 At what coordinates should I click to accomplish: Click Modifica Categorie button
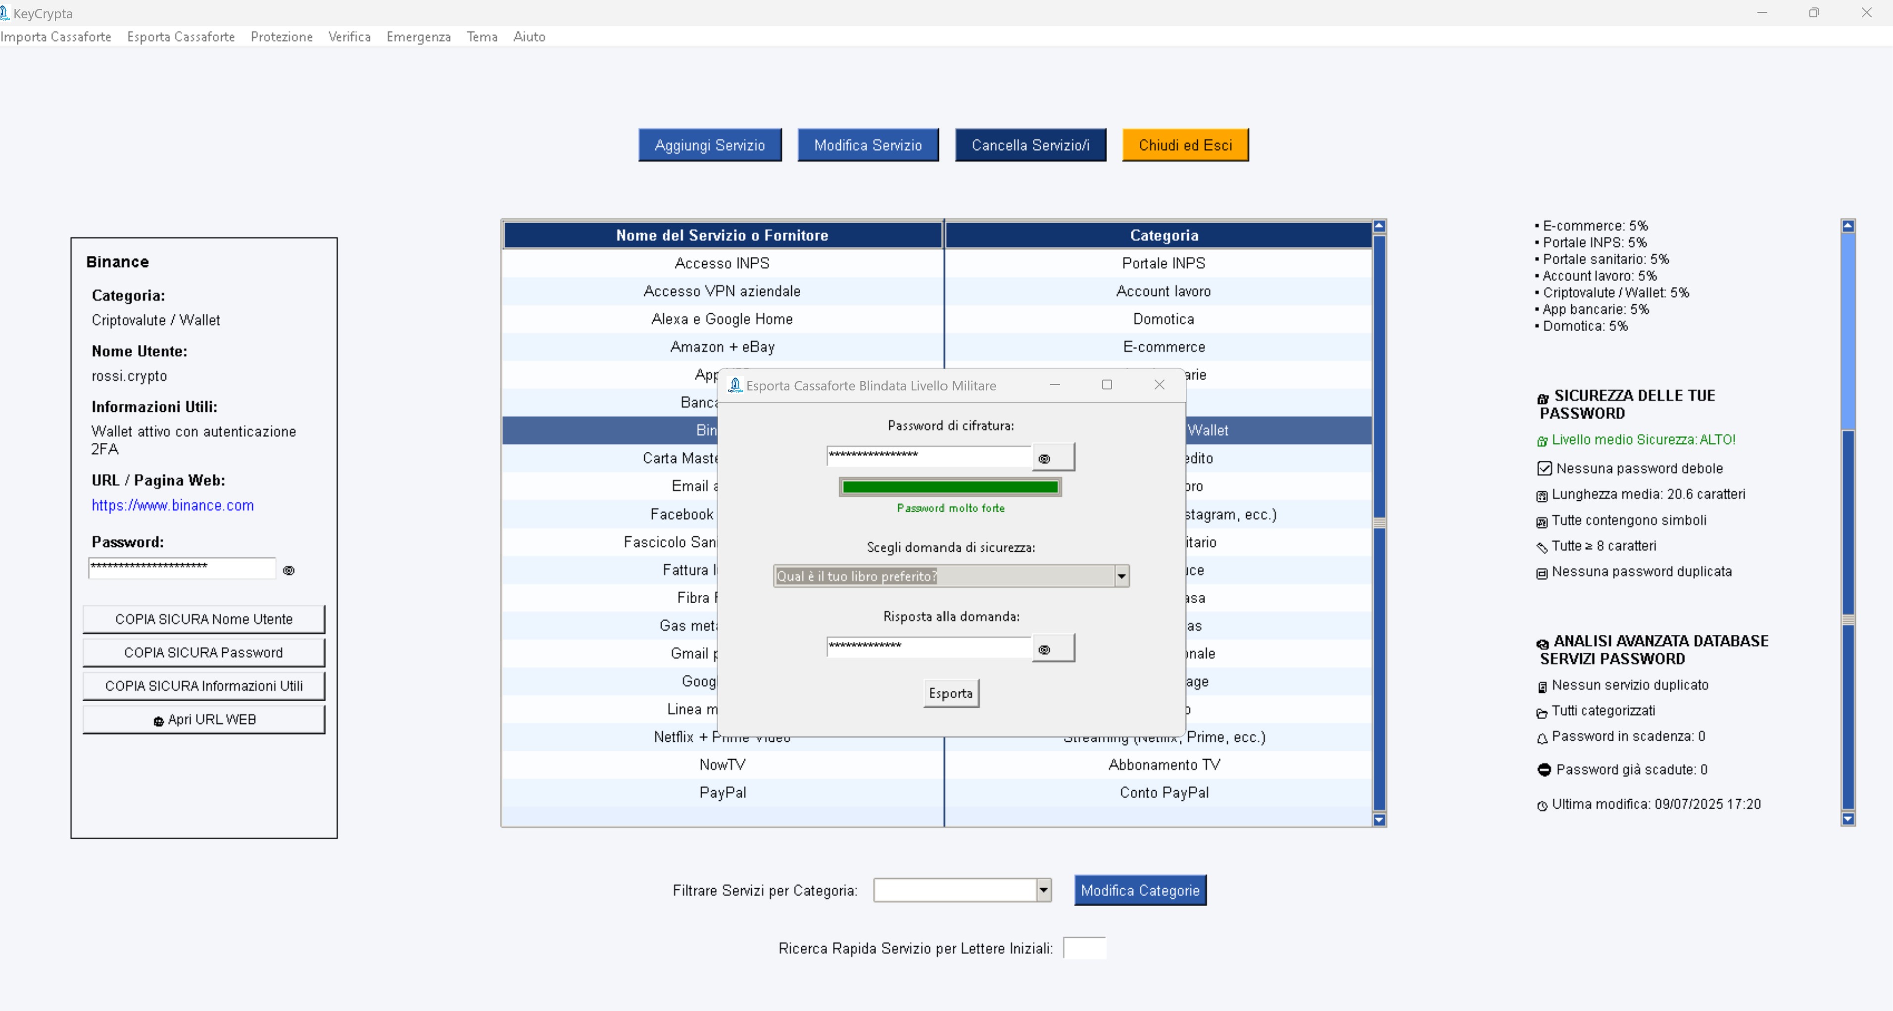click(1140, 891)
